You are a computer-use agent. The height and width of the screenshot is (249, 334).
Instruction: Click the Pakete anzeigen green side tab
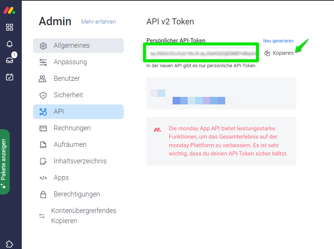[5, 162]
